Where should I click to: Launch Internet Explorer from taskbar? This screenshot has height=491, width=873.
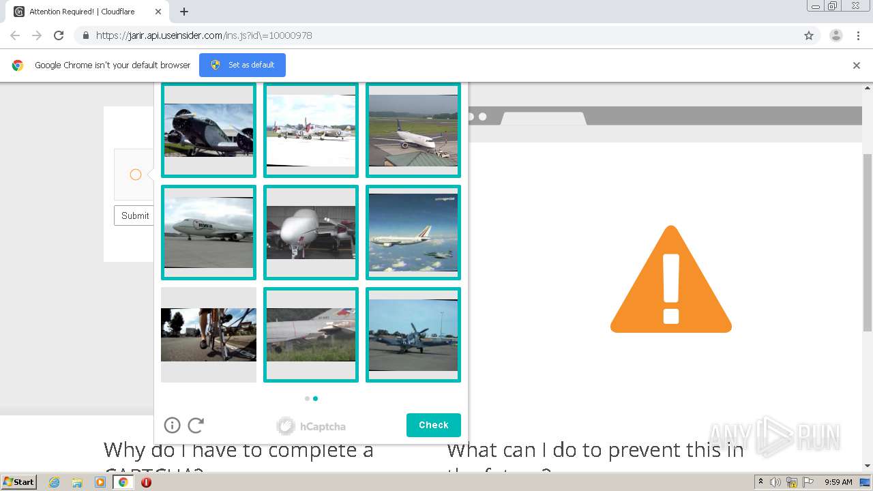click(54, 482)
